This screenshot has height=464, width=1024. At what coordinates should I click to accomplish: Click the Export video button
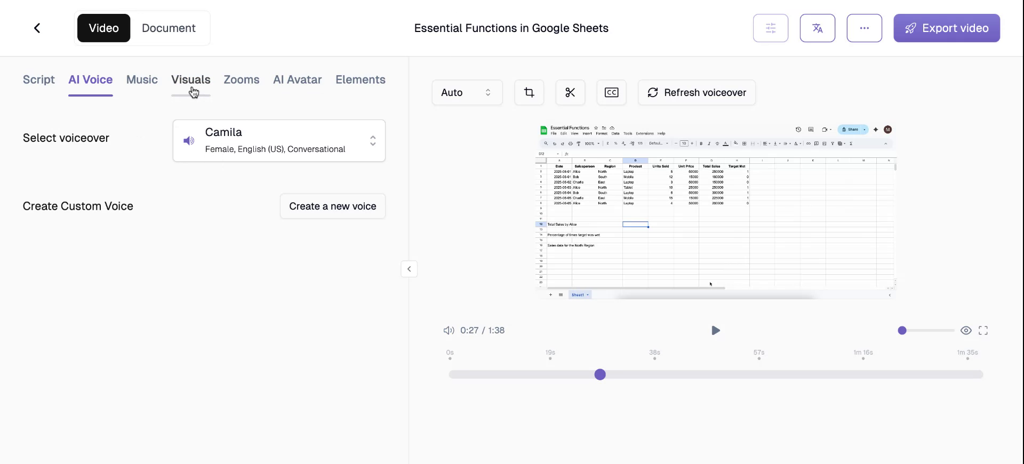(x=947, y=28)
